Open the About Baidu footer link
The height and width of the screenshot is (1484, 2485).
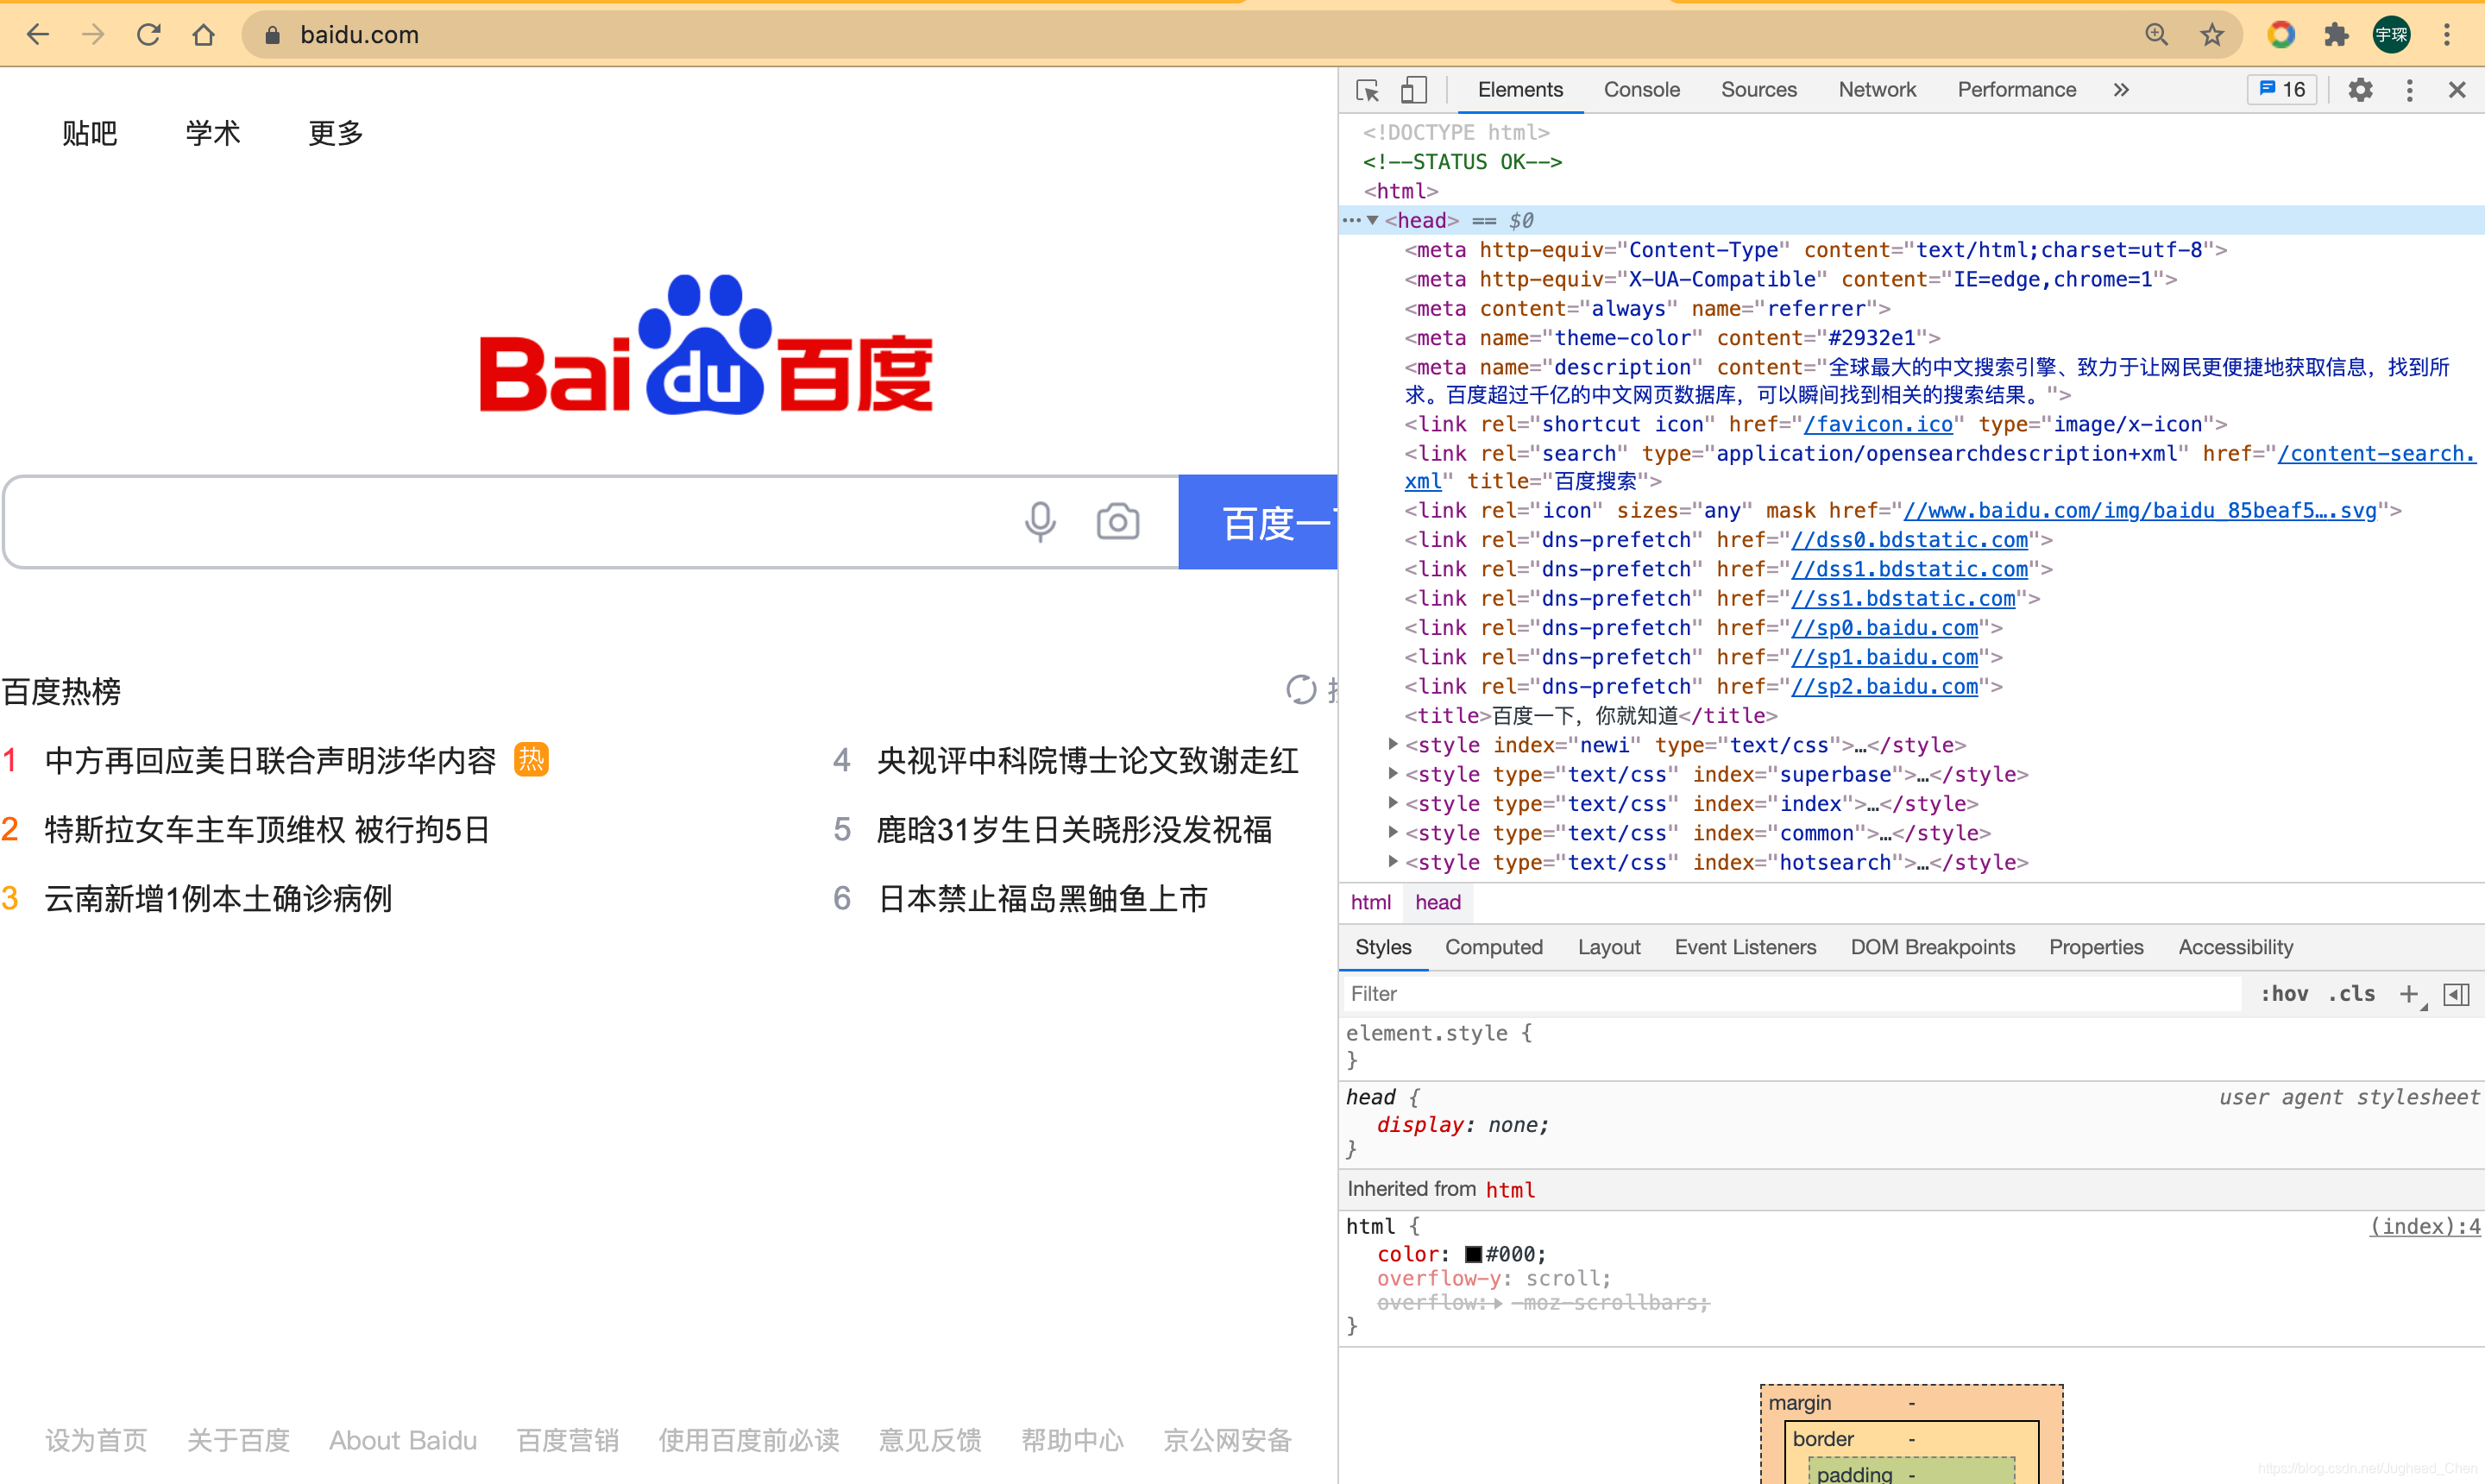coord(403,1440)
